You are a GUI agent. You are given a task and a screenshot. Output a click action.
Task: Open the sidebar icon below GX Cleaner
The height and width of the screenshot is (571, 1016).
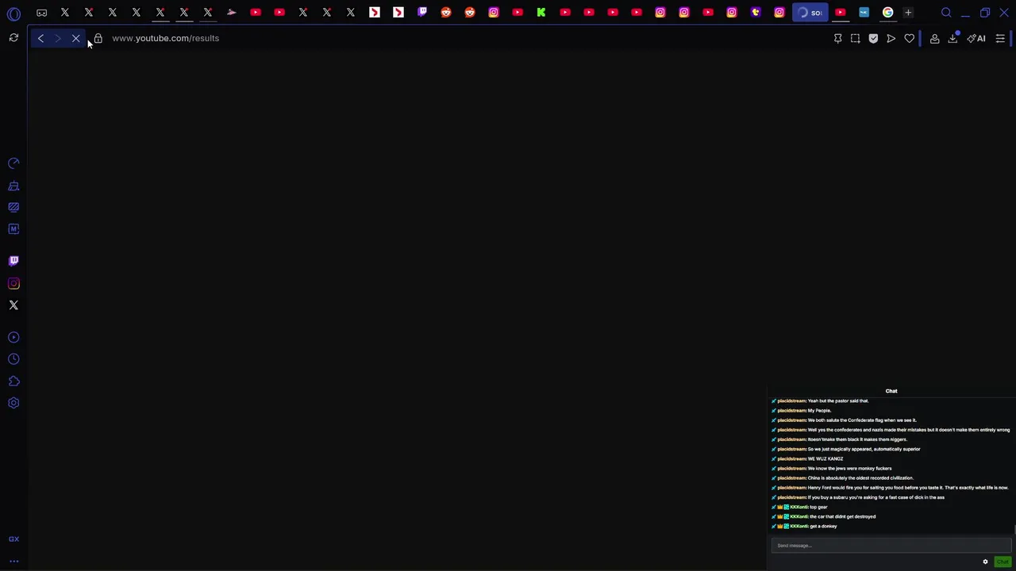pos(13,207)
